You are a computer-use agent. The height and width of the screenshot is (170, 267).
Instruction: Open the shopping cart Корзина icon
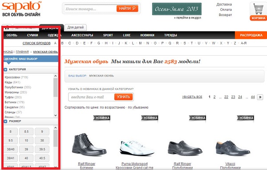coord(258,12)
